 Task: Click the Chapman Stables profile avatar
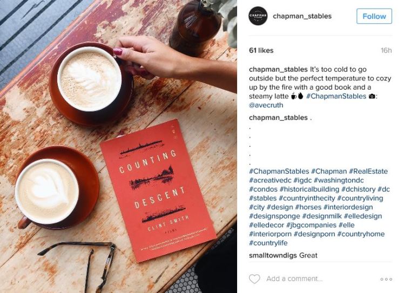point(258,16)
